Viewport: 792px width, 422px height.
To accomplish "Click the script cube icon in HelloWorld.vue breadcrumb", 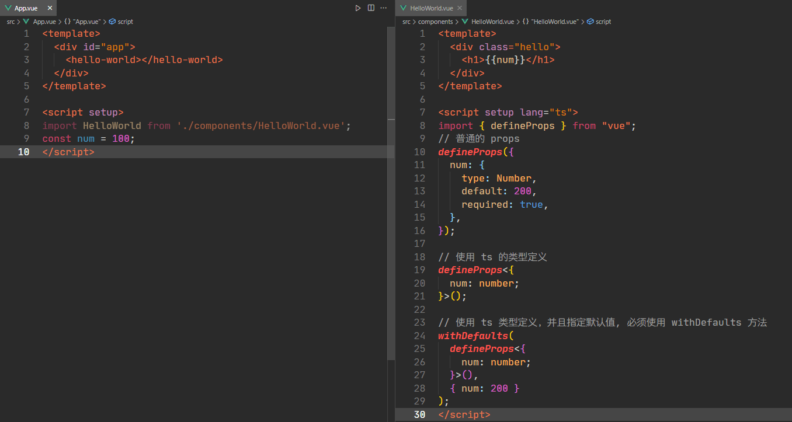I will [x=590, y=22].
